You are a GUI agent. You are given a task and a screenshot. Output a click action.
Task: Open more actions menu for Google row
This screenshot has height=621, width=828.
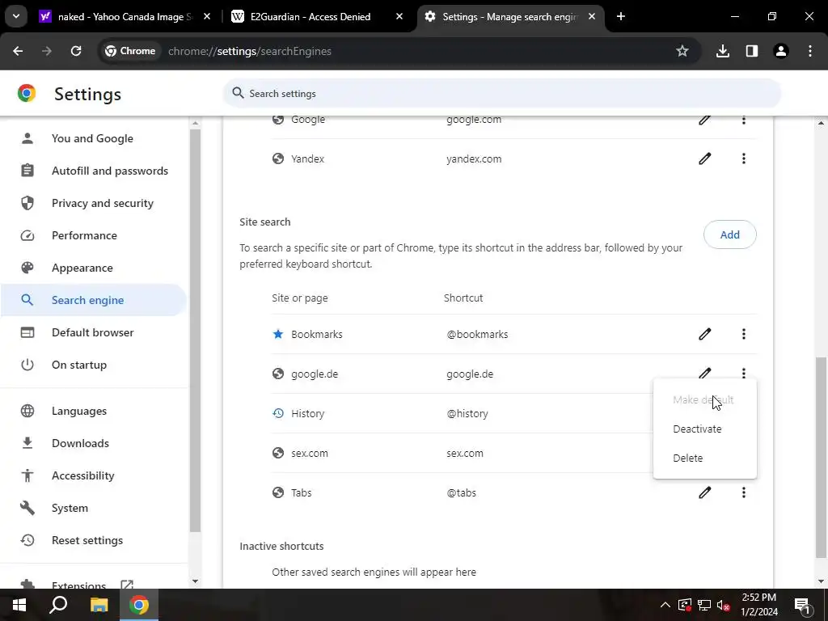point(744,120)
